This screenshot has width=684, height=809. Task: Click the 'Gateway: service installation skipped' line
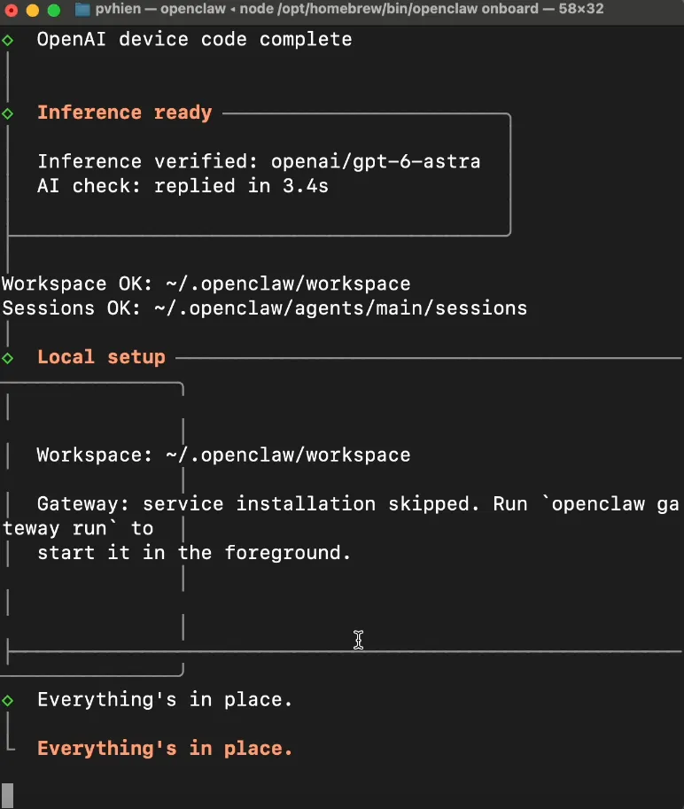tap(358, 504)
